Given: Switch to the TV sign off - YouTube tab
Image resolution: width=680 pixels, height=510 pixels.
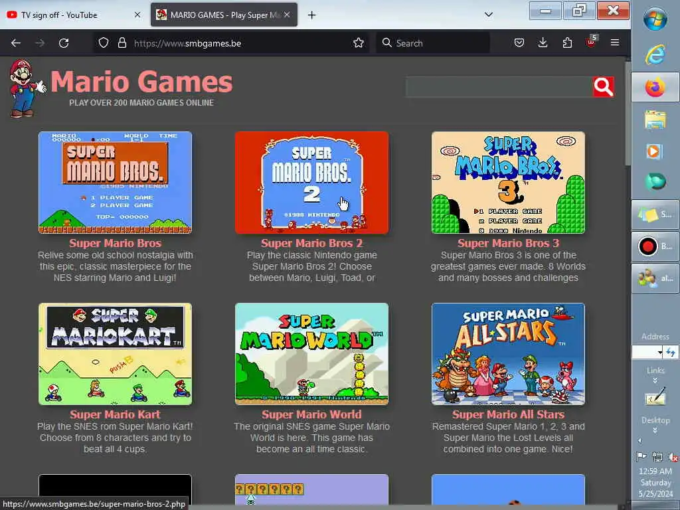Looking at the screenshot, I should click(x=74, y=15).
